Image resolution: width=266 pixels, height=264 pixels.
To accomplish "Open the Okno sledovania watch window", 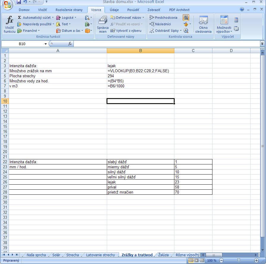I will tap(203, 24).
